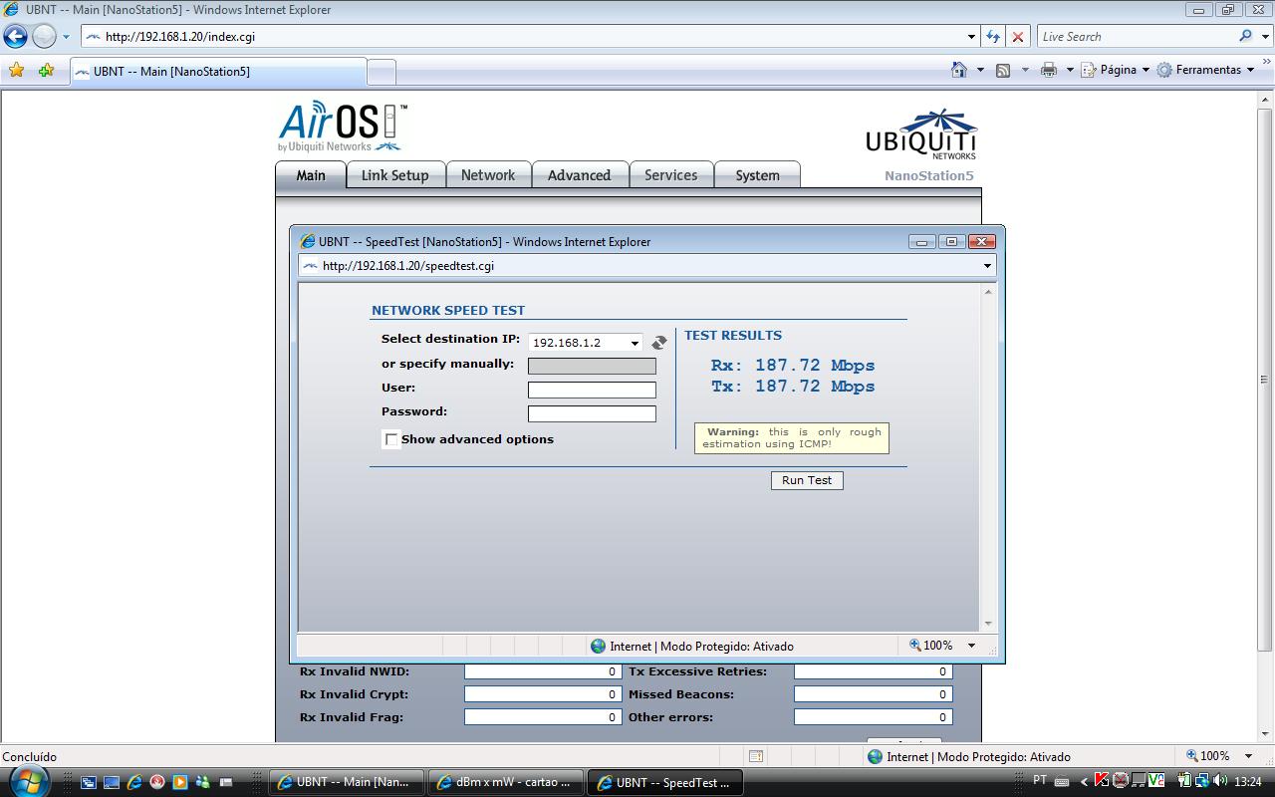This screenshot has width=1275, height=797.
Task: Open the Ferramentas menu dropdown
Action: 1251,70
